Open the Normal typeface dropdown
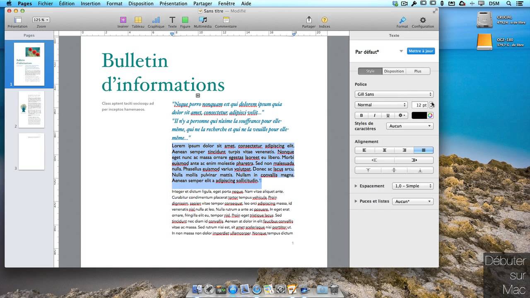This screenshot has height=298, width=530. pyautogui.click(x=381, y=105)
